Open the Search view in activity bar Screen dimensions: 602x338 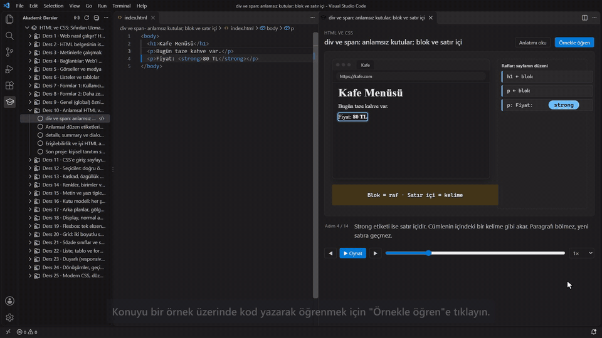[9, 36]
